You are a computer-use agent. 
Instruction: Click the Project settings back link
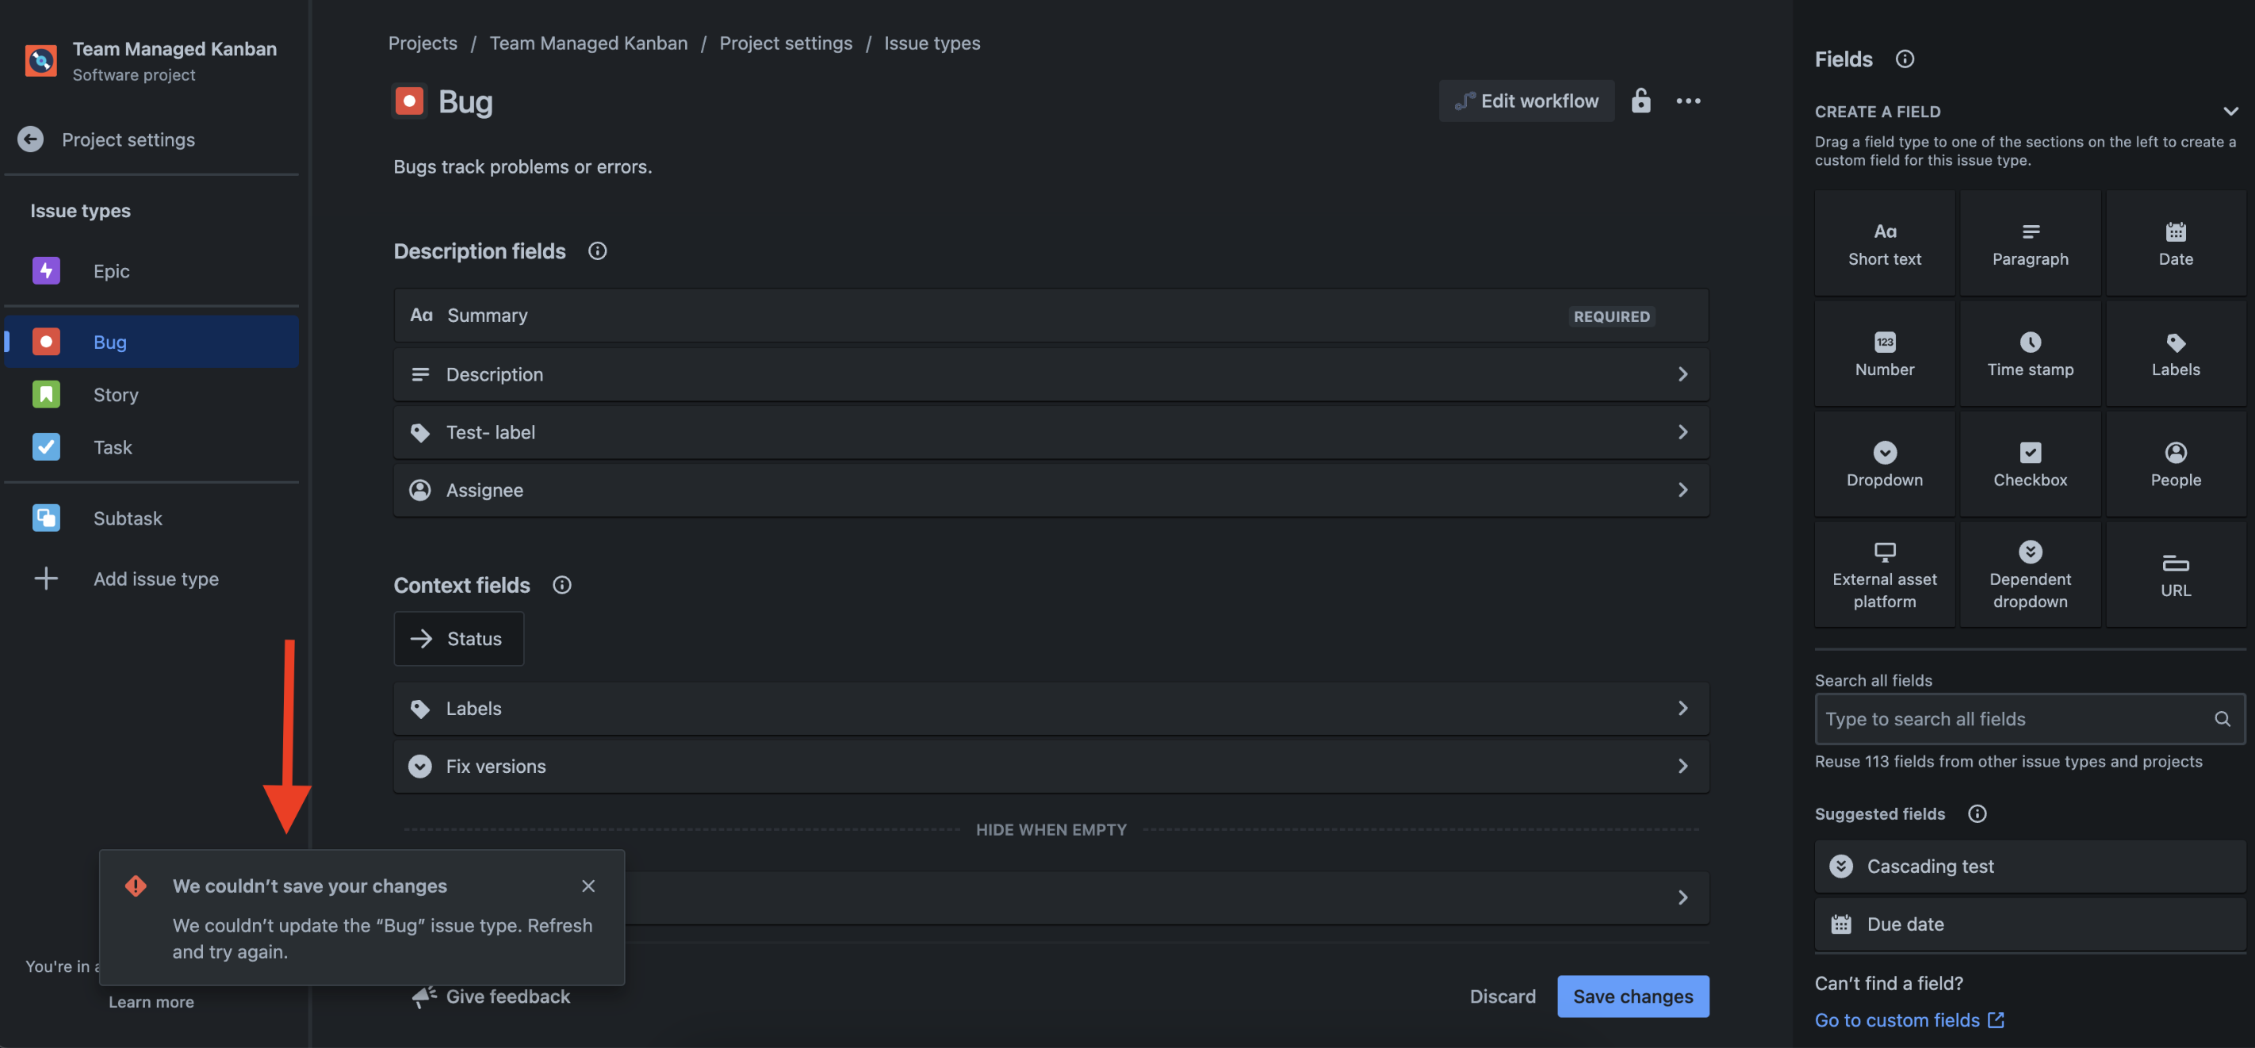[x=128, y=140]
